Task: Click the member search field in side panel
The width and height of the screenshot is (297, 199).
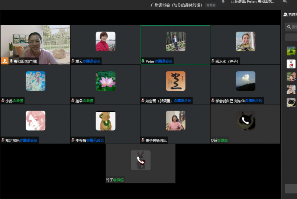Action: pyautogui.click(x=291, y=27)
